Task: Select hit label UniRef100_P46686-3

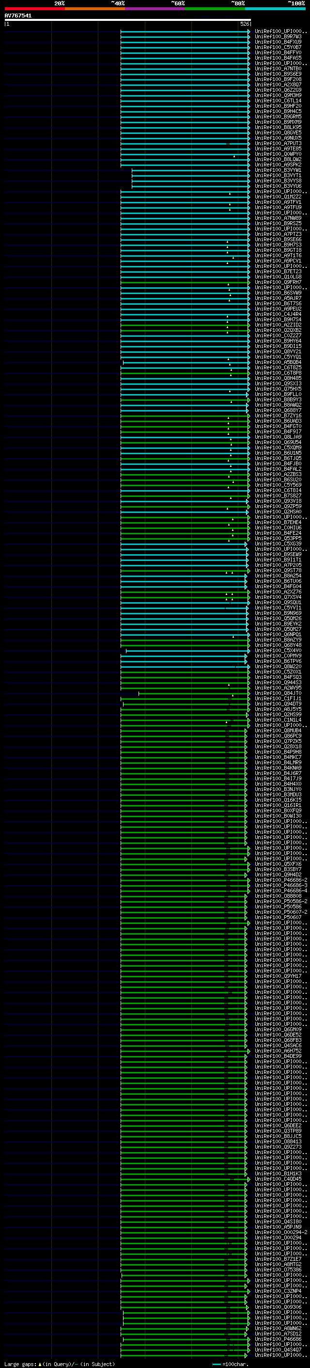Action: [281, 885]
